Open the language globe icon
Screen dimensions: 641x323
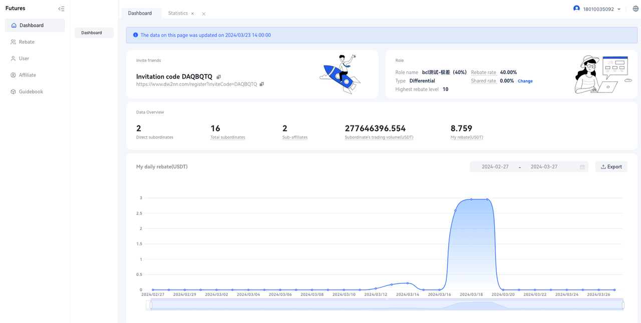click(x=635, y=8)
